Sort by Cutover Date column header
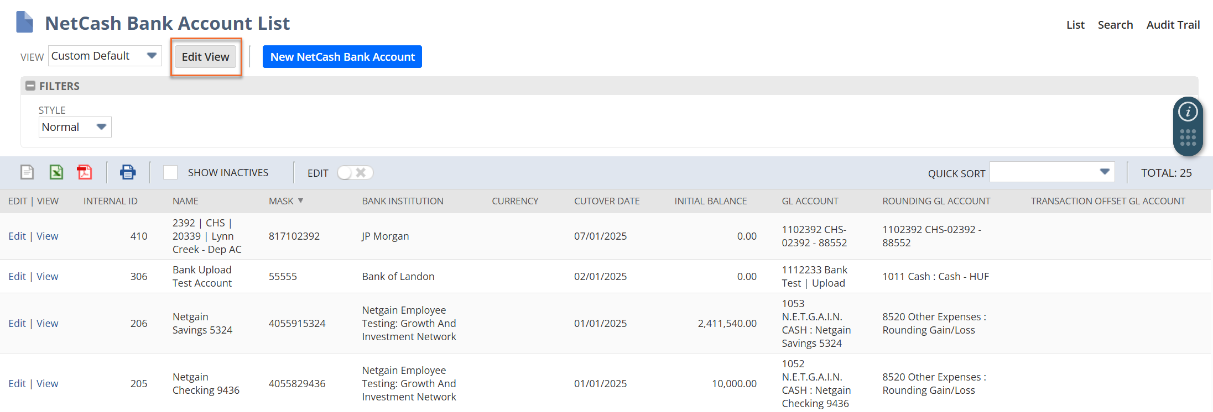The image size is (1213, 412). (607, 201)
